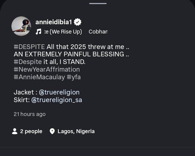View the 2 people tagged
The height and width of the screenshot is (156, 195).
[x=31, y=131]
